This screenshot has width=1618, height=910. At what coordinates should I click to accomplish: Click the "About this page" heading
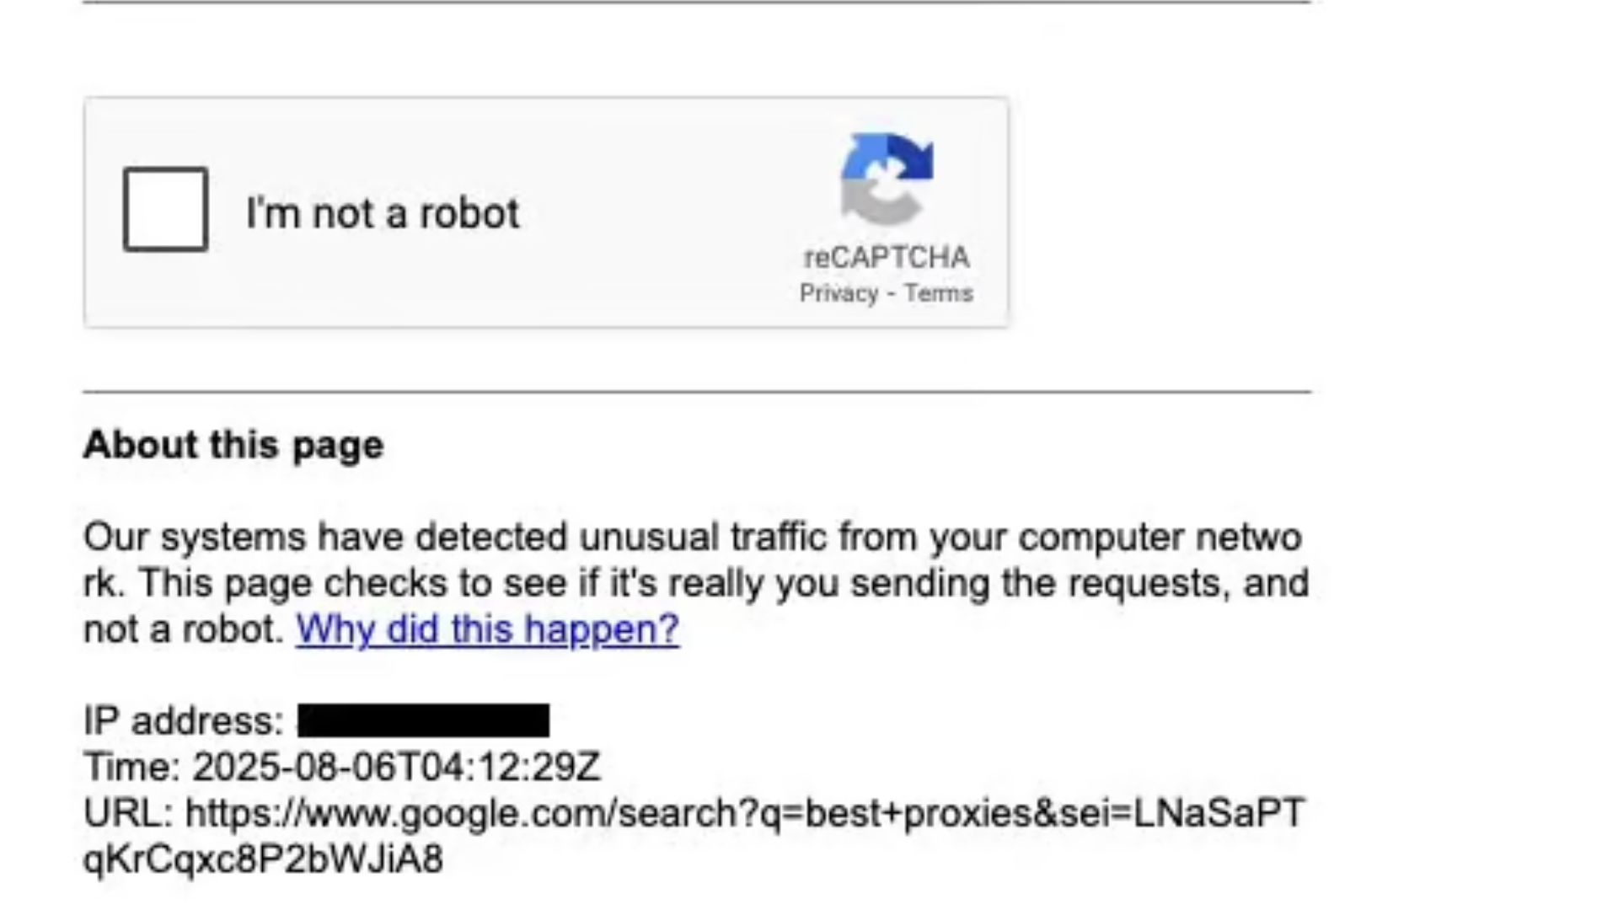click(233, 444)
